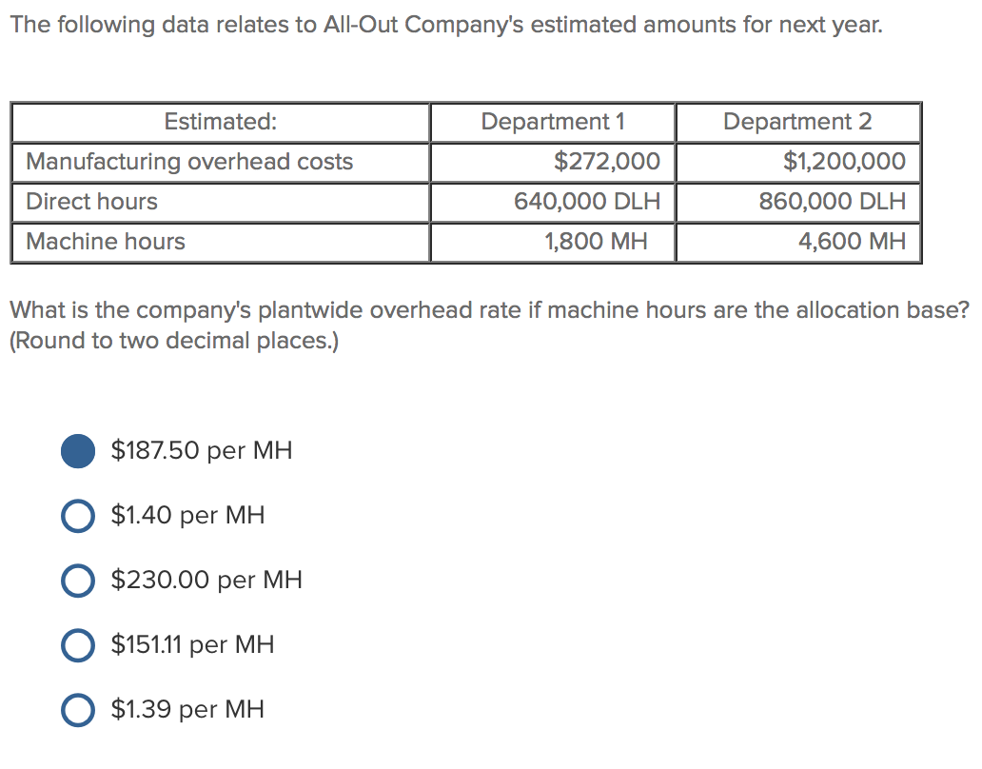This screenshot has width=982, height=769.
Task: Click the Department 2 column header
Action: 797,122
